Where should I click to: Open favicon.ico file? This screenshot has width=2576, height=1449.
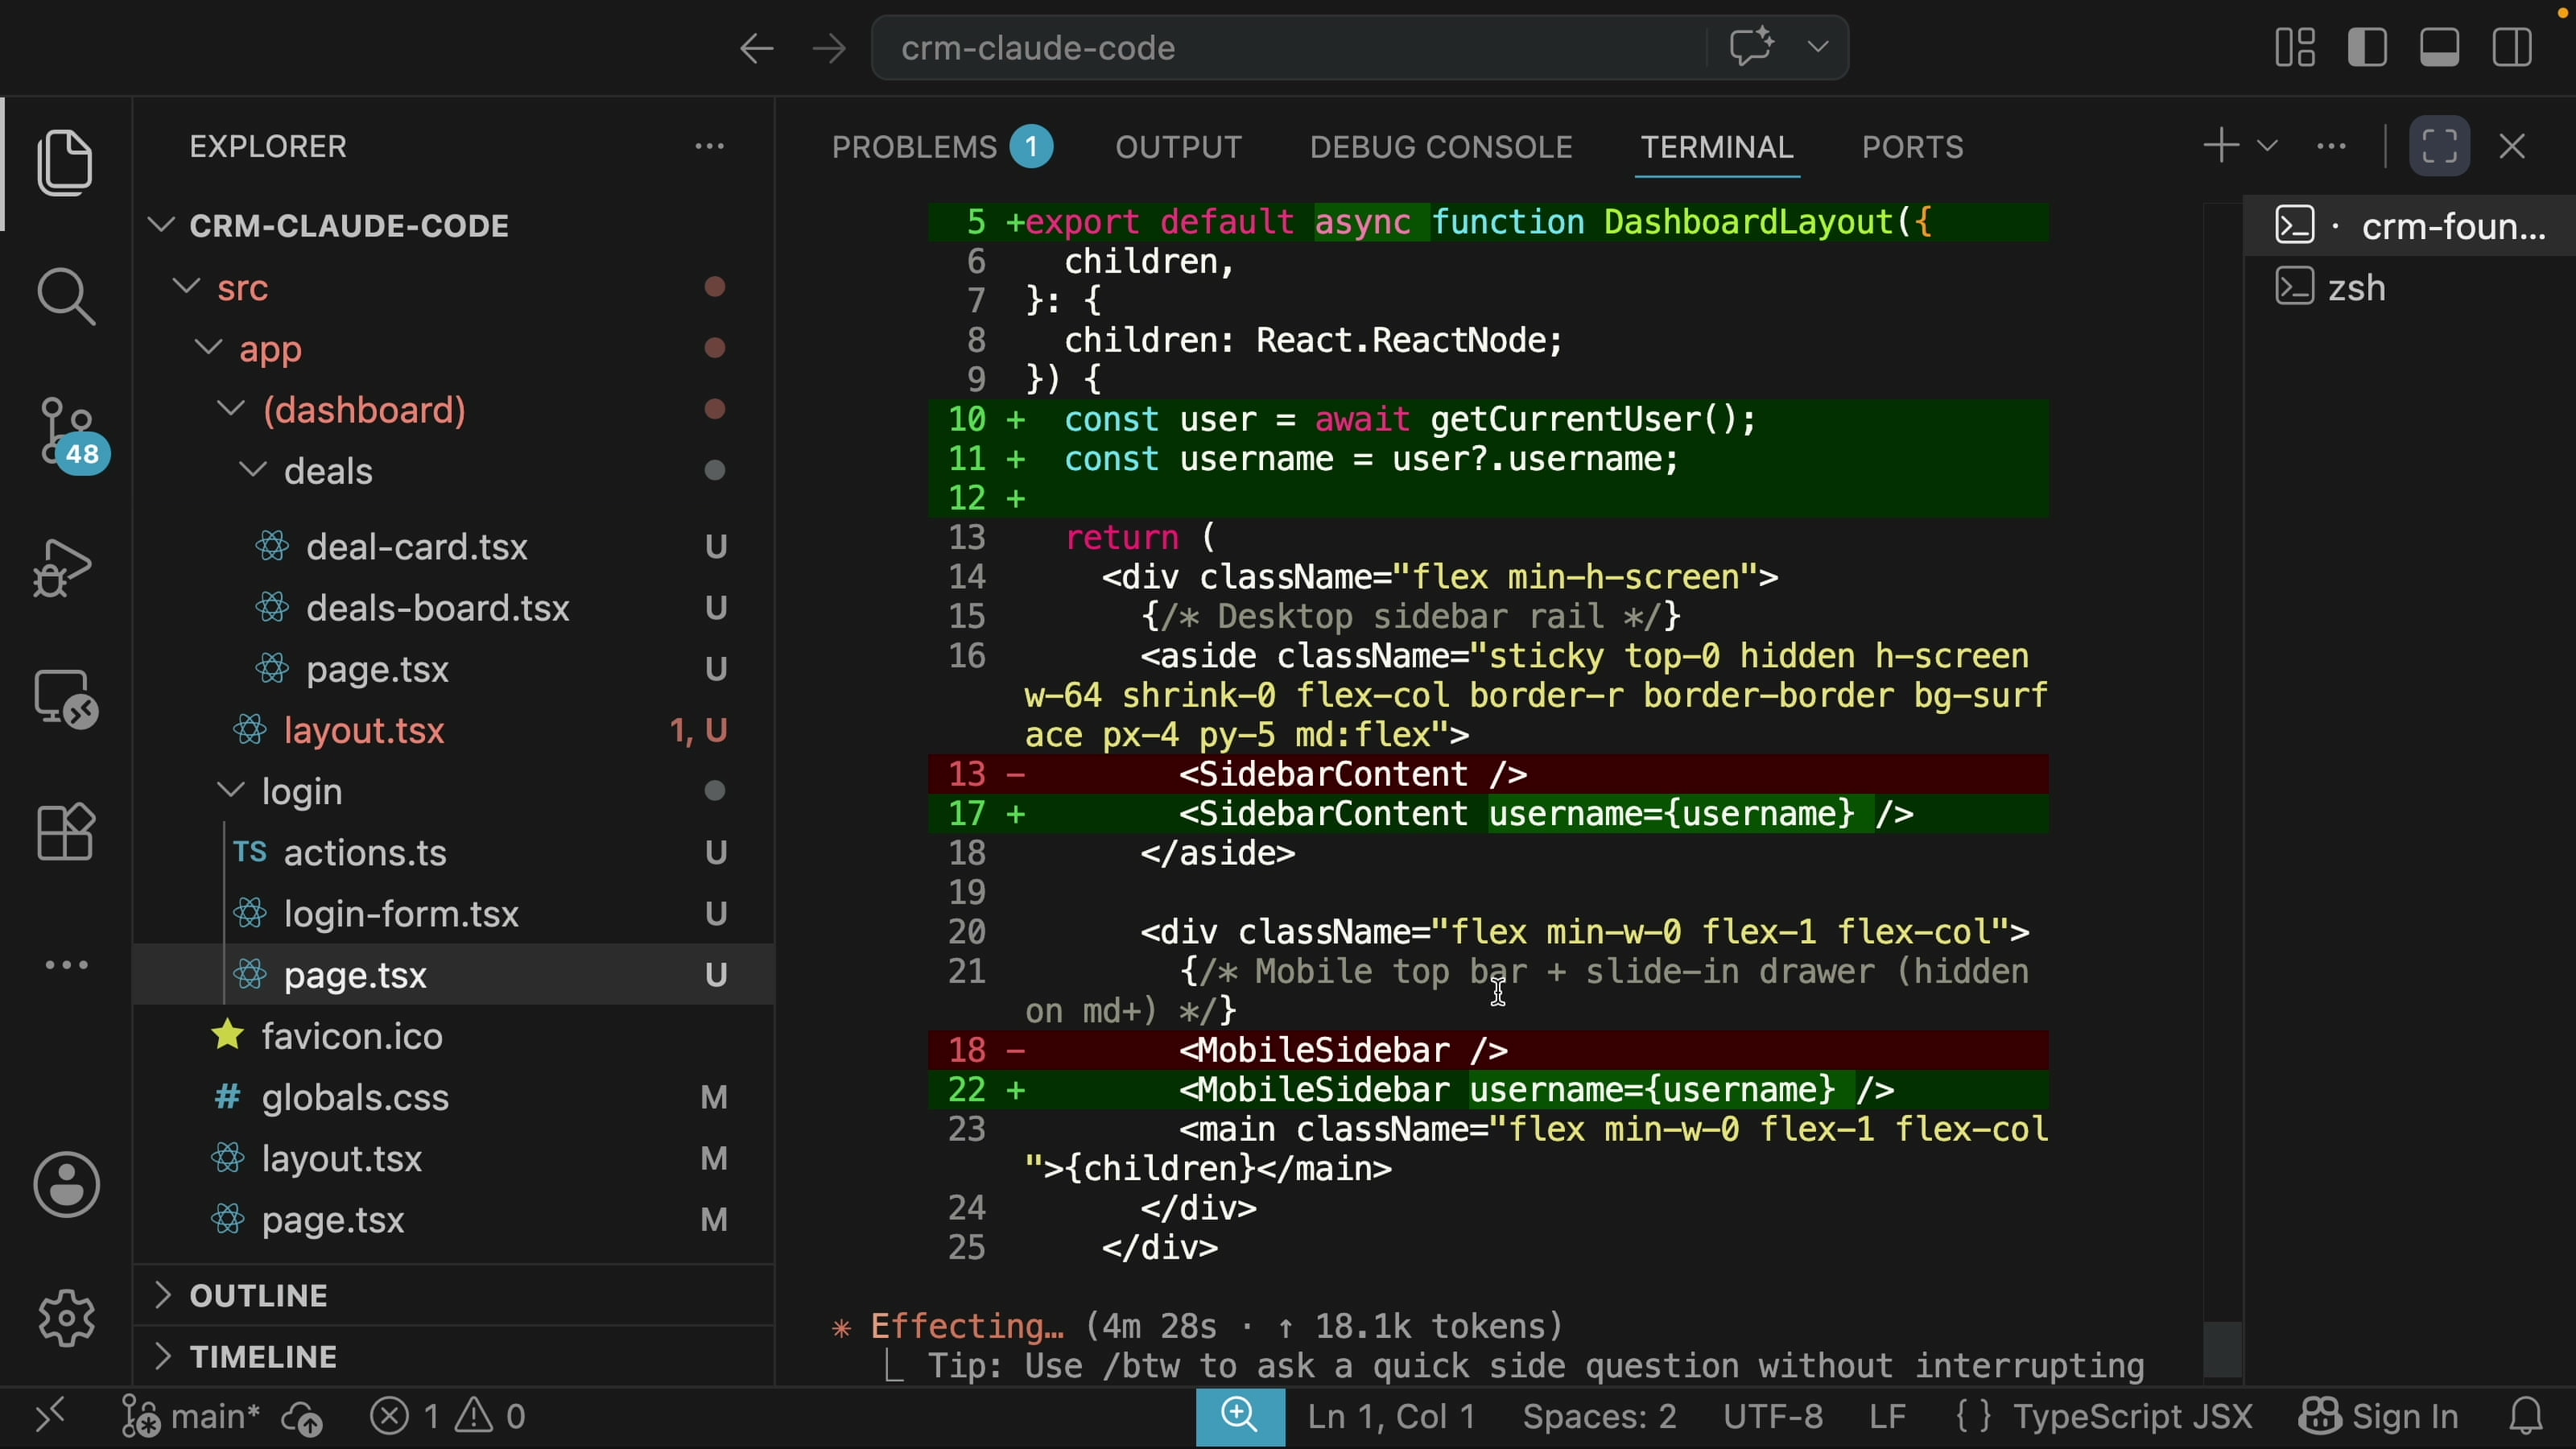pos(454,1037)
